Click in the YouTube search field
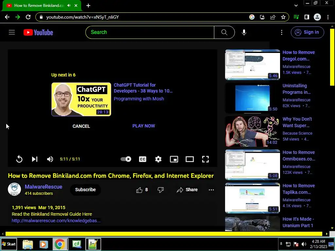This screenshot has width=335, height=251. [x=150, y=32]
